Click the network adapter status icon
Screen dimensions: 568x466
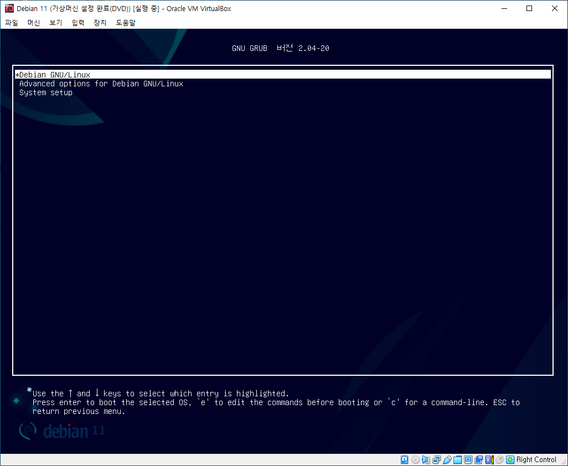(436, 460)
